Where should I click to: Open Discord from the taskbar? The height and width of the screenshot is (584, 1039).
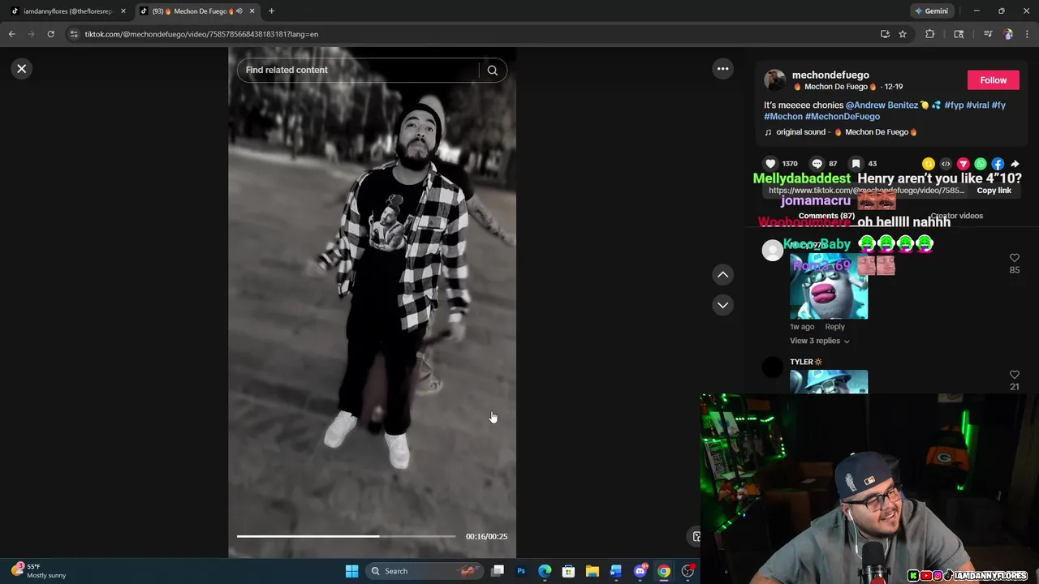click(x=640, y=571)
